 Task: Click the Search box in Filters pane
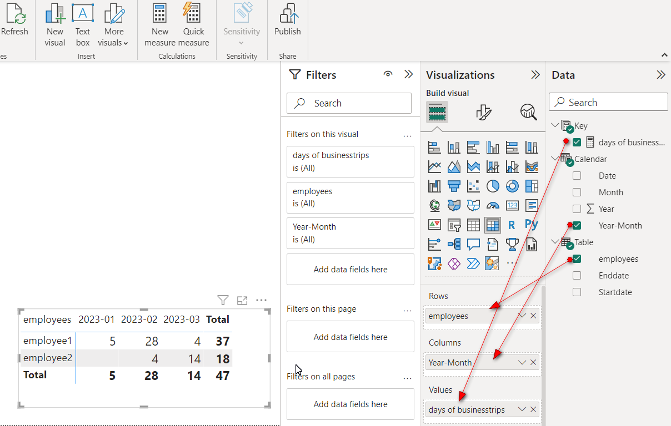pyautogui.click(x=349, y=103)
